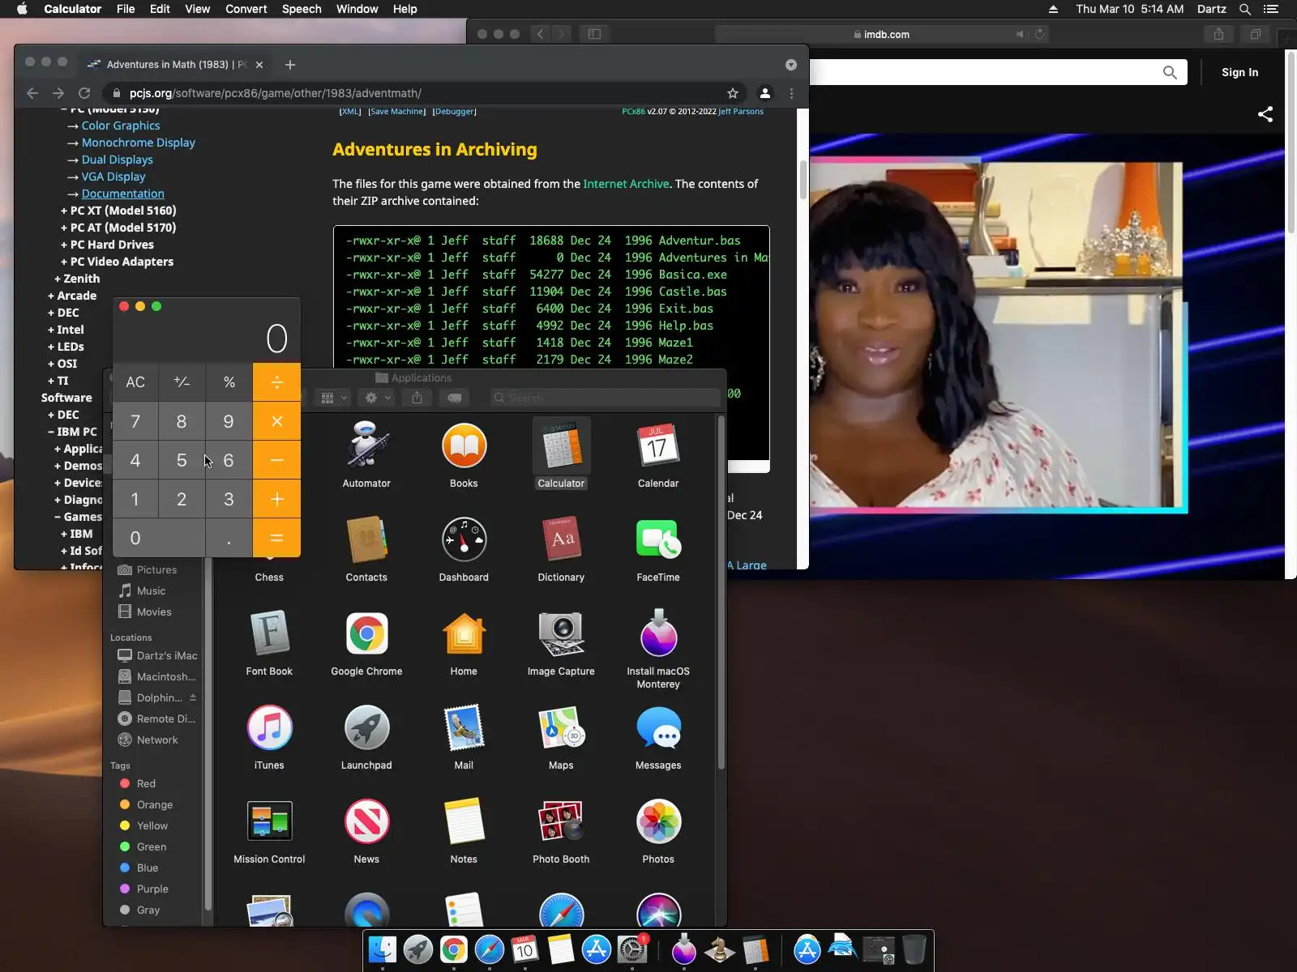Viewport: 1297px width, 972px height.
Task: Expand PC XT (Model 5160) in the pcjs tree
Action: pos(118,211)
